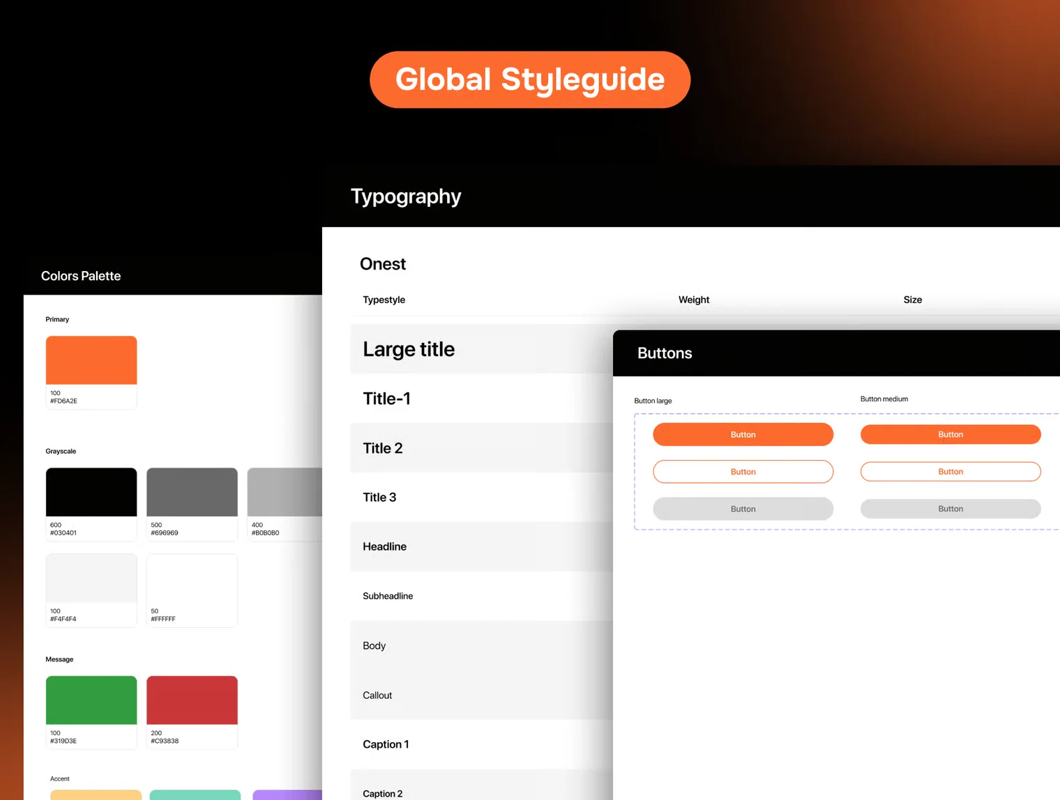Select the light gray #B0B0B0 swatch
1060x800 pixels.
(x=285, y=504)
